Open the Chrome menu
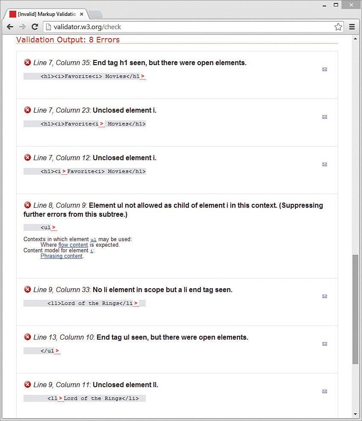The width and height of the screenshot is (362, 421). (352, 27)
